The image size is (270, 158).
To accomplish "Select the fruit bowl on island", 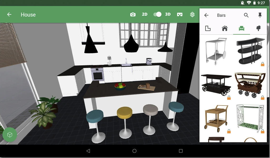I will (120, 86).
